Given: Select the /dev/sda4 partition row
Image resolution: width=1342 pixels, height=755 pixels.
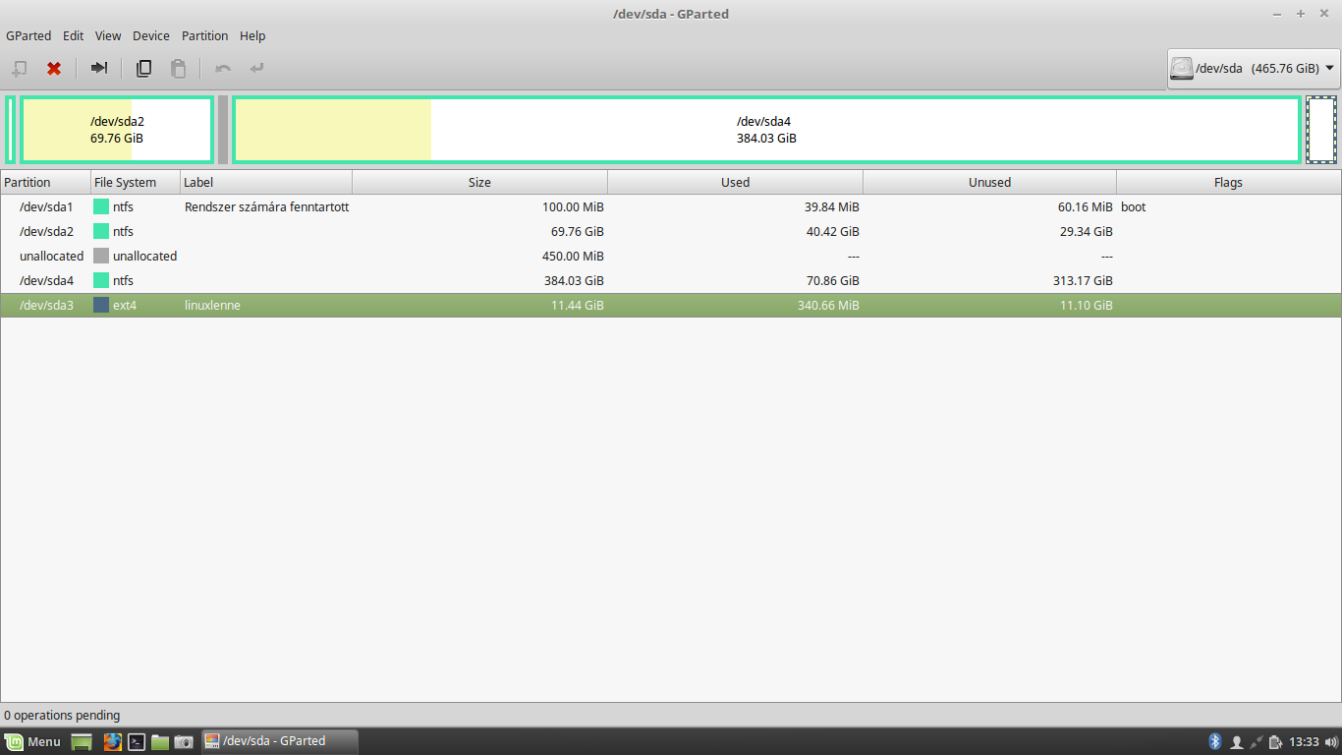Looking at the screenshot, I should point(671,281).
